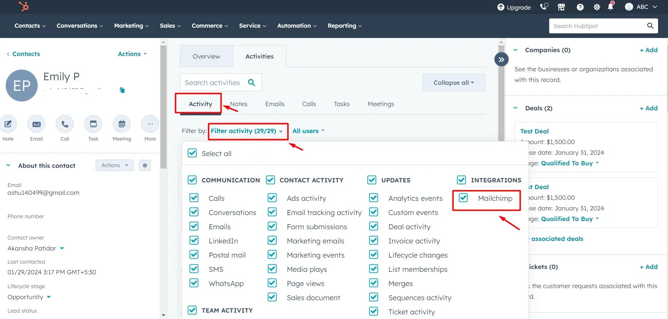Toggle the Analytics events checkbox
668x319 pixels.
pyautogui.click(x=373, y=198)
